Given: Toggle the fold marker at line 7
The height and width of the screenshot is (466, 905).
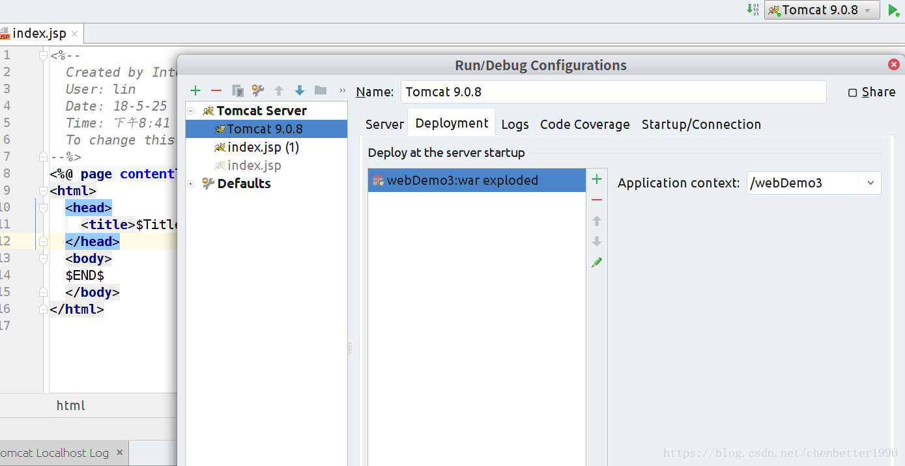Looking at the screenshot, I should coord(44,157).
